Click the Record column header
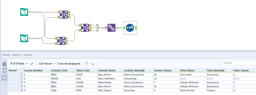 pos(15,71)
